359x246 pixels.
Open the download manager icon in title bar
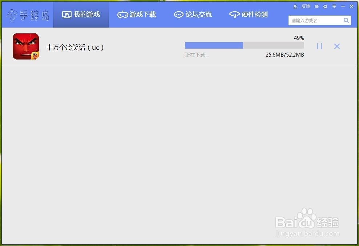[295, 6]
